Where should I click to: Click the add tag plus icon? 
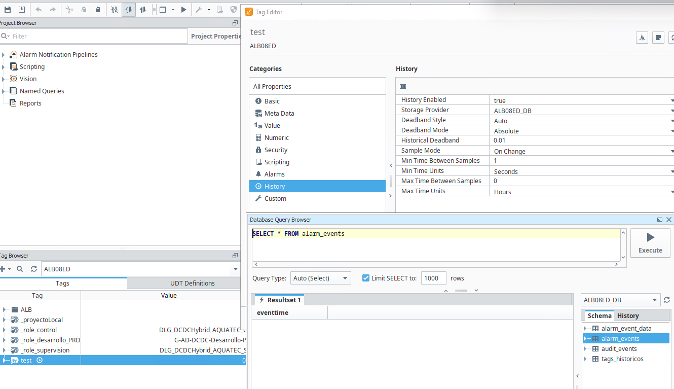3,269
